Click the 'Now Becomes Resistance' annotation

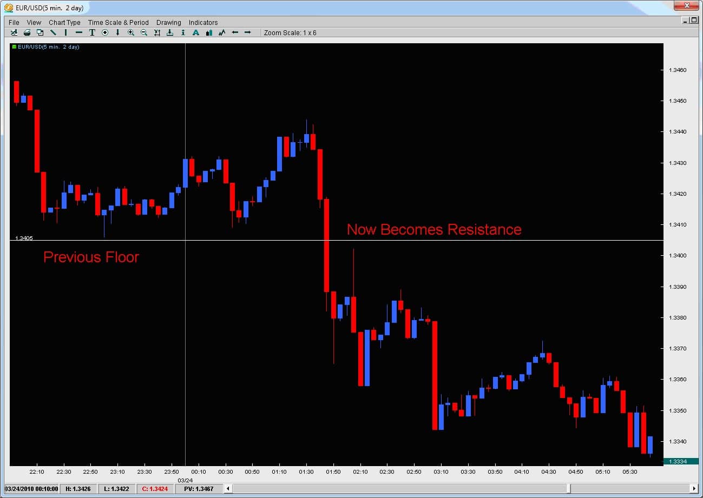pos(434,229)
